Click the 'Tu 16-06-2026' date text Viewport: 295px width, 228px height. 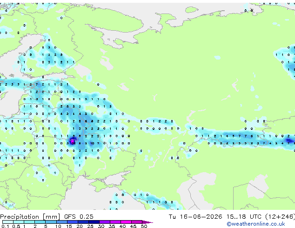click(195, 217)
